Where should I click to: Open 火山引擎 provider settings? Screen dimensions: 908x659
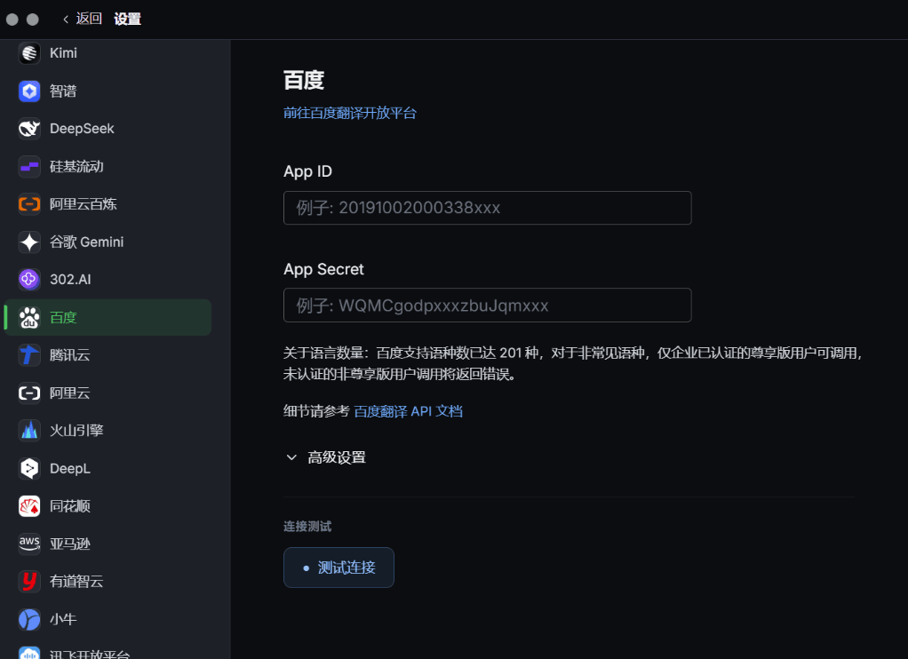(108, 431)
